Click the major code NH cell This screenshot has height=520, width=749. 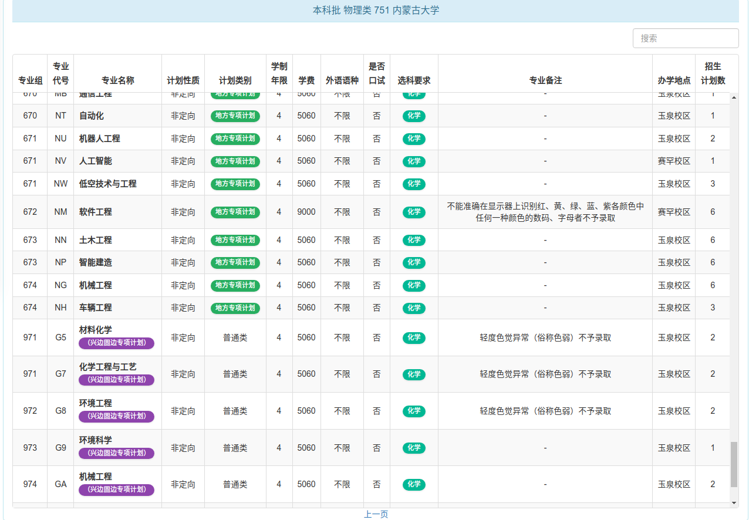61,308
